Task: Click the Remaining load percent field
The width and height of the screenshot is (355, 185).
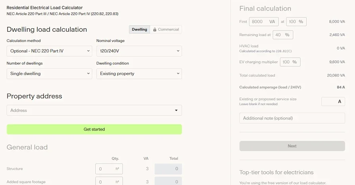Action: tap(282, 35)
